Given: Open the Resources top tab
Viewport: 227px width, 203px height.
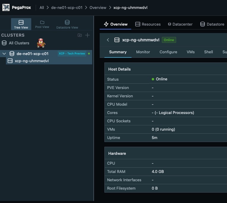Looking at the screenshot, I should tap(148, 24).
